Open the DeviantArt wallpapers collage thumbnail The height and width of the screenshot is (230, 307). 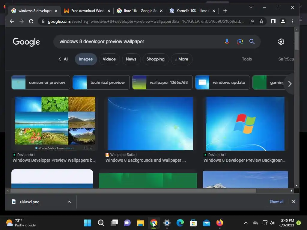[x=55, y=124]
